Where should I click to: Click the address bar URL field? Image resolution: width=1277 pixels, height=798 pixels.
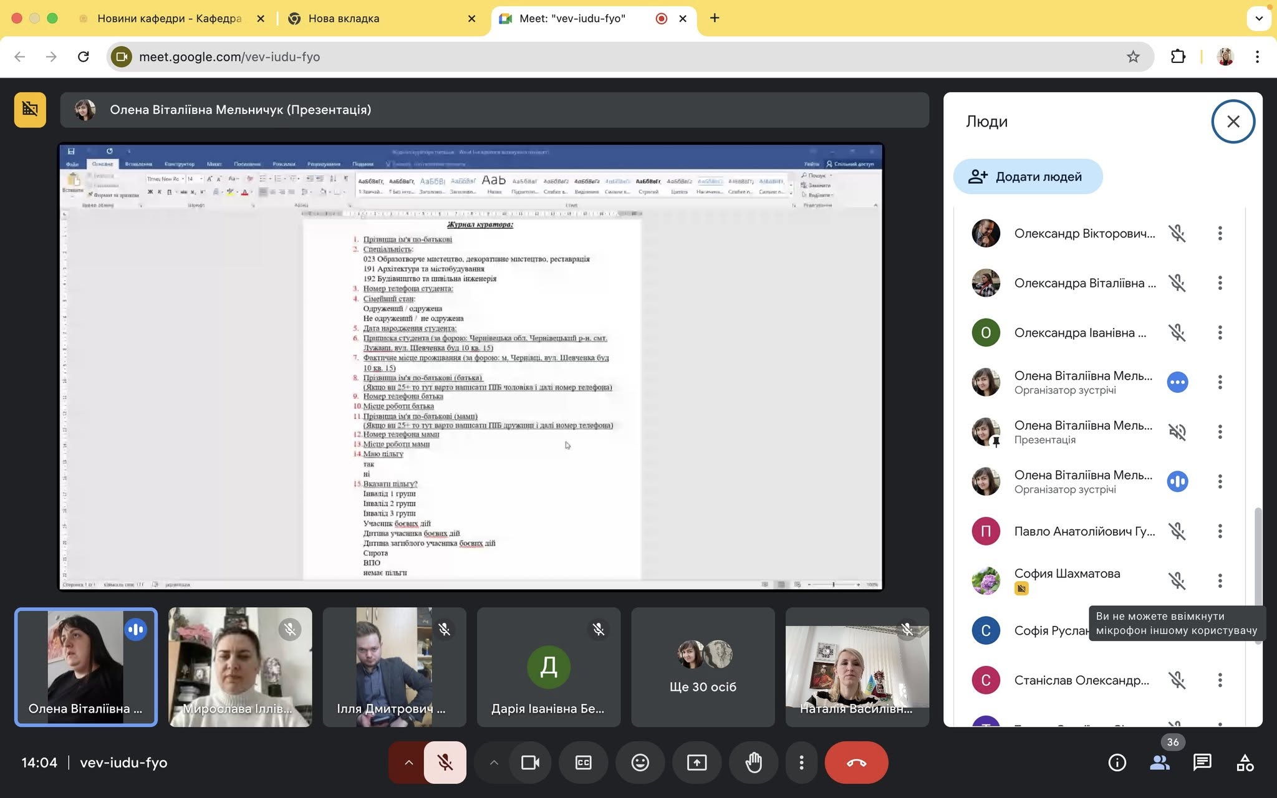(630, 57)
